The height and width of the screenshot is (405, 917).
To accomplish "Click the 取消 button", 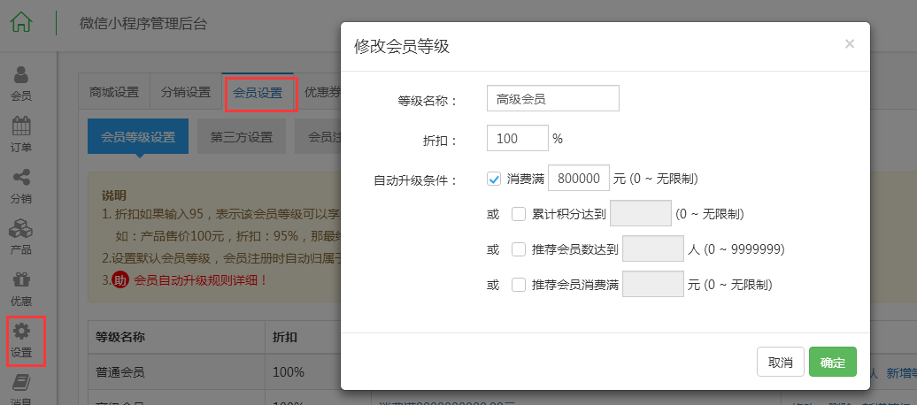I will coord(780,362).
